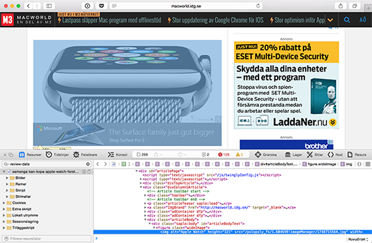Image resolution: width=372 pixels, height=243 pixels.
Task: Expand the Cookies folder
Action: (4, 202)
